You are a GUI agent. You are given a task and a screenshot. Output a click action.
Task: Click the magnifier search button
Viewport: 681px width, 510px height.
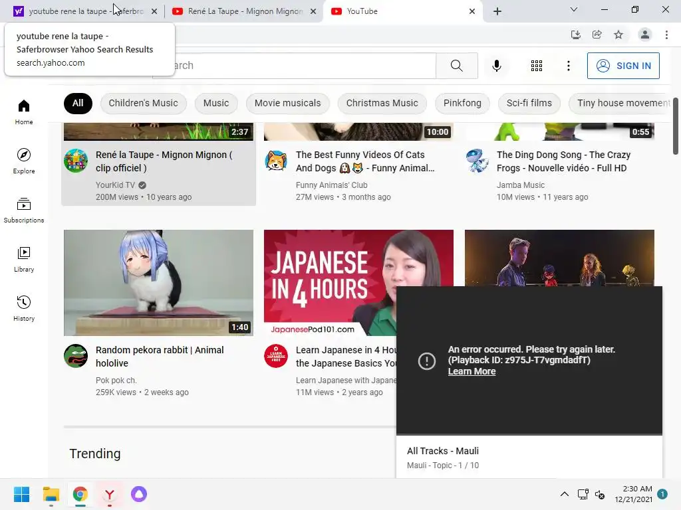[456, 66]
